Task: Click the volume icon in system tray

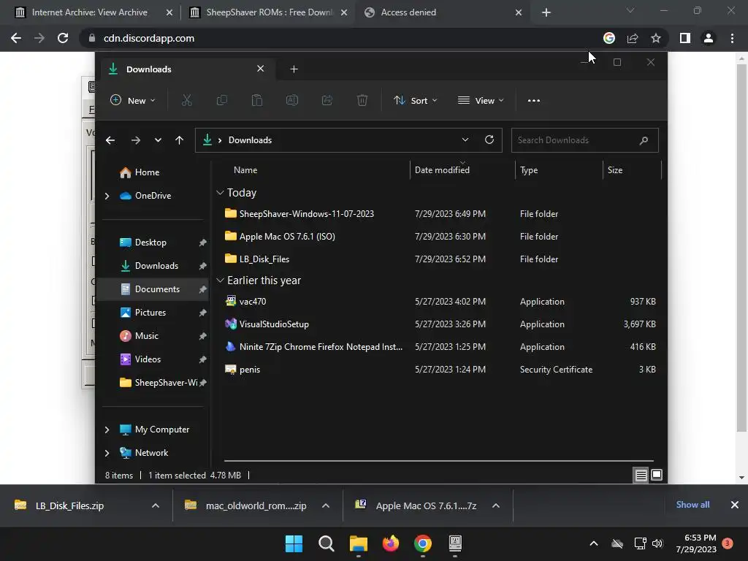Action: (657, 543)
